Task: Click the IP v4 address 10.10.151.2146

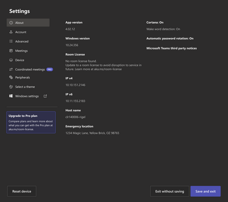Action: 75,85
